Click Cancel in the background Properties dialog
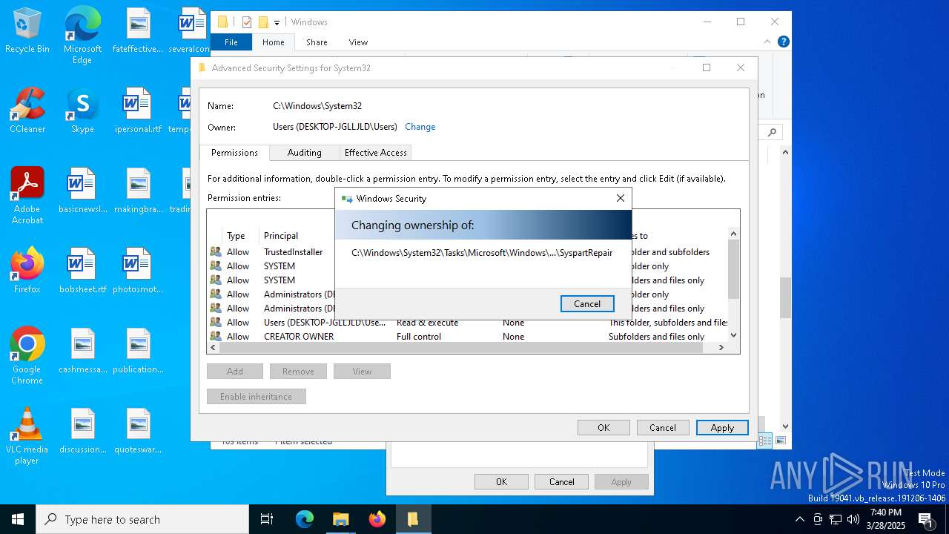This screenshot has height=534, width=949. point(561,481)
